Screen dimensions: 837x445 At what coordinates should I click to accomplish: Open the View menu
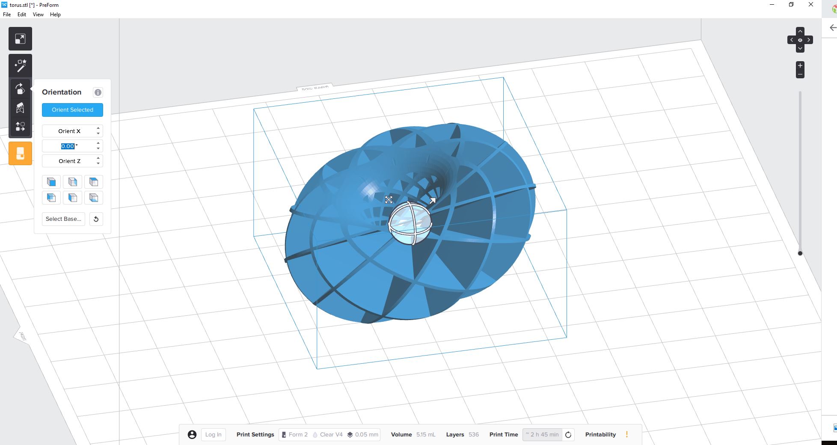click(x=38, y=15)
